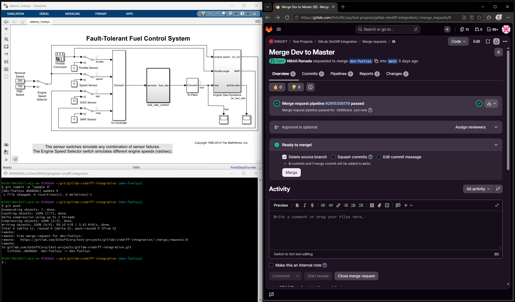Click Assign reviewers
This screenshot has height=302, width=515.
(470, 127)
